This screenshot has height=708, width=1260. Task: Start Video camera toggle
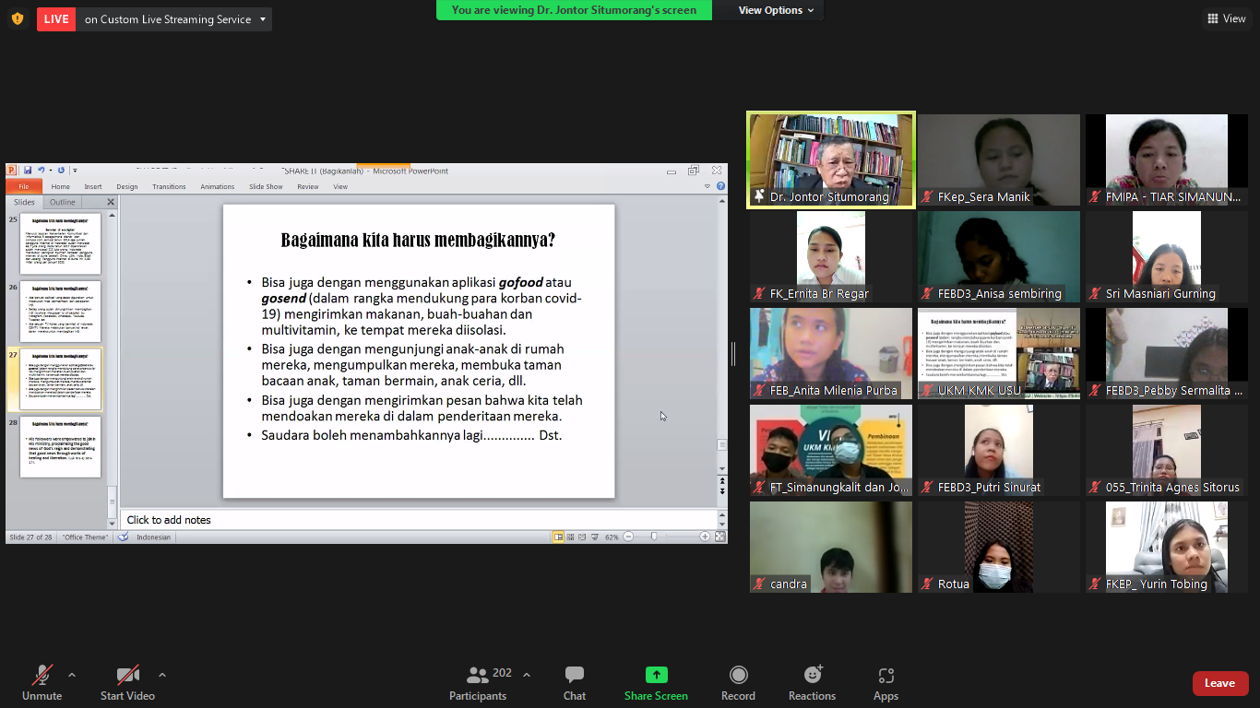[127, 683]
